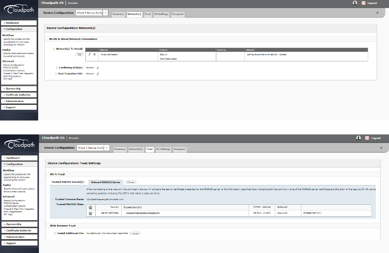
Task: Click Upload button for additional CAs
Action: [x=135, y=233]
